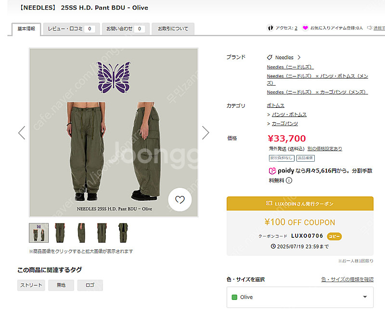Click the report (通報) megaphone icon
The width and height of the screenshot is (385, 311).
pos(370,28)
